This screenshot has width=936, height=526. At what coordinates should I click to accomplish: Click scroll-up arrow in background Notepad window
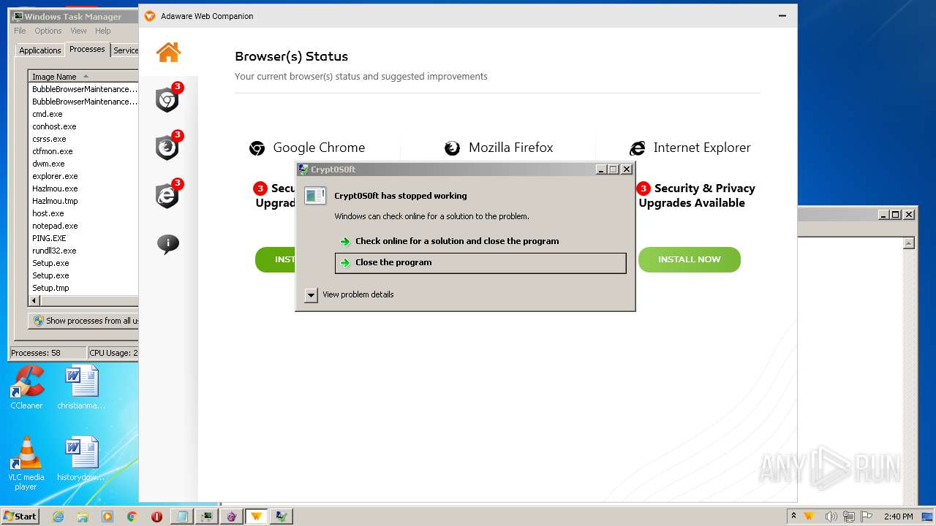[909, 243]
